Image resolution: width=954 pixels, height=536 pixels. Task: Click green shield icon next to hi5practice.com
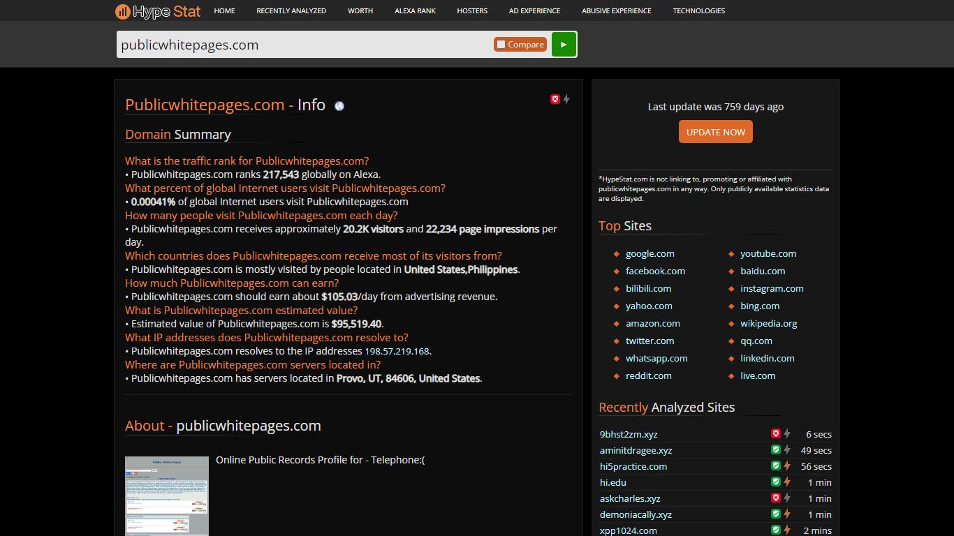[775, 466]
